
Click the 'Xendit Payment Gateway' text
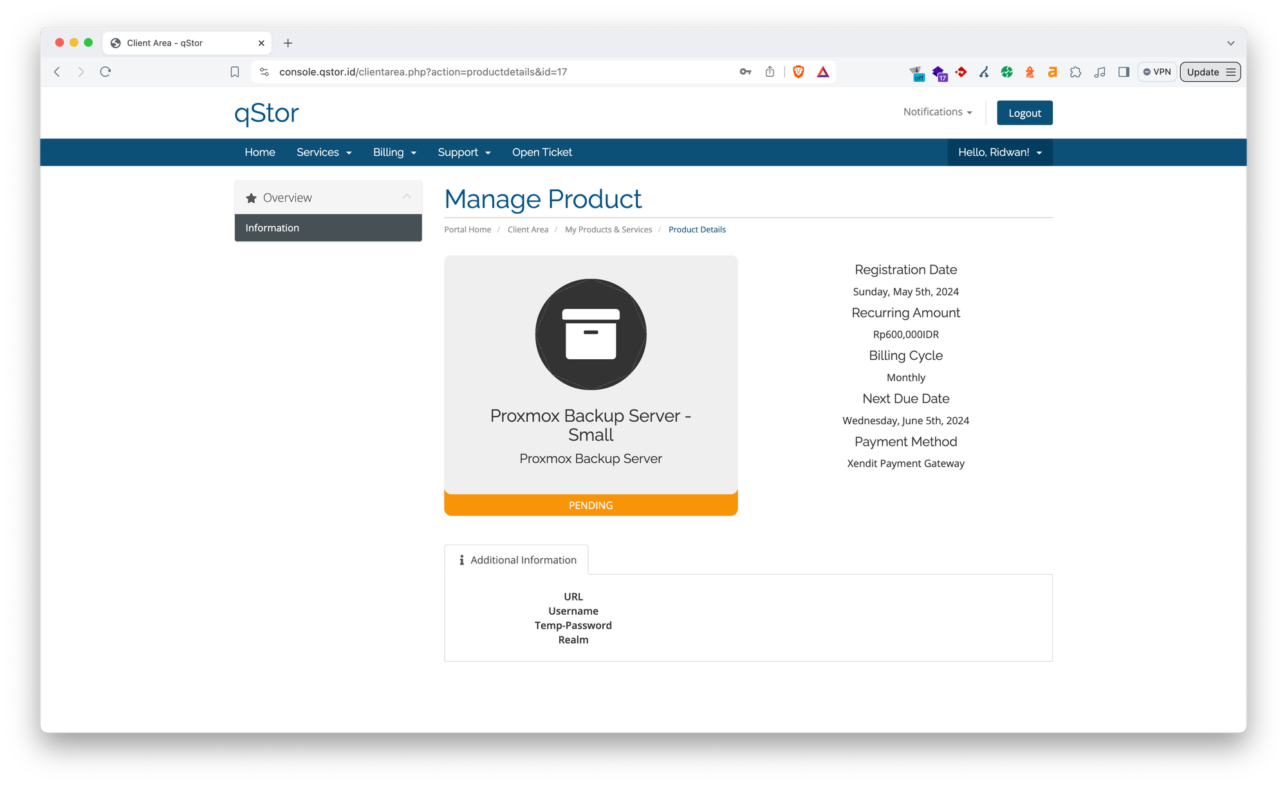[x=906, y=463]
